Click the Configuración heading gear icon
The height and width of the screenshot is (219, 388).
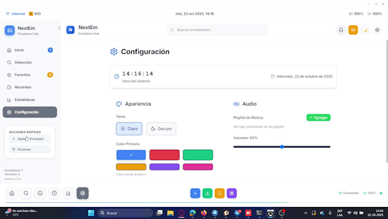click(x=114, y=51)
